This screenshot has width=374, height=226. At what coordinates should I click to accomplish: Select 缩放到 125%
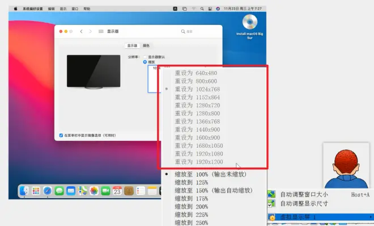click(192, 182)
